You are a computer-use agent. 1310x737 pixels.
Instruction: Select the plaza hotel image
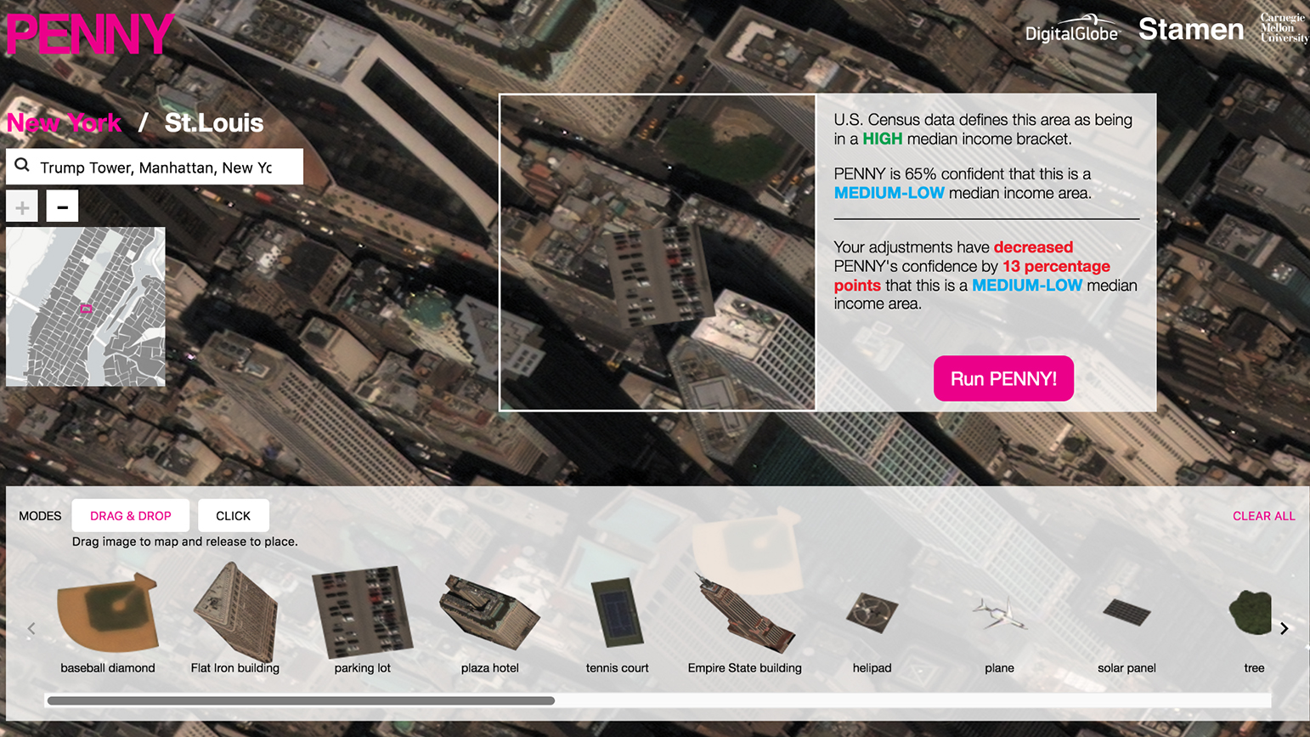click(x=490, y=611)
